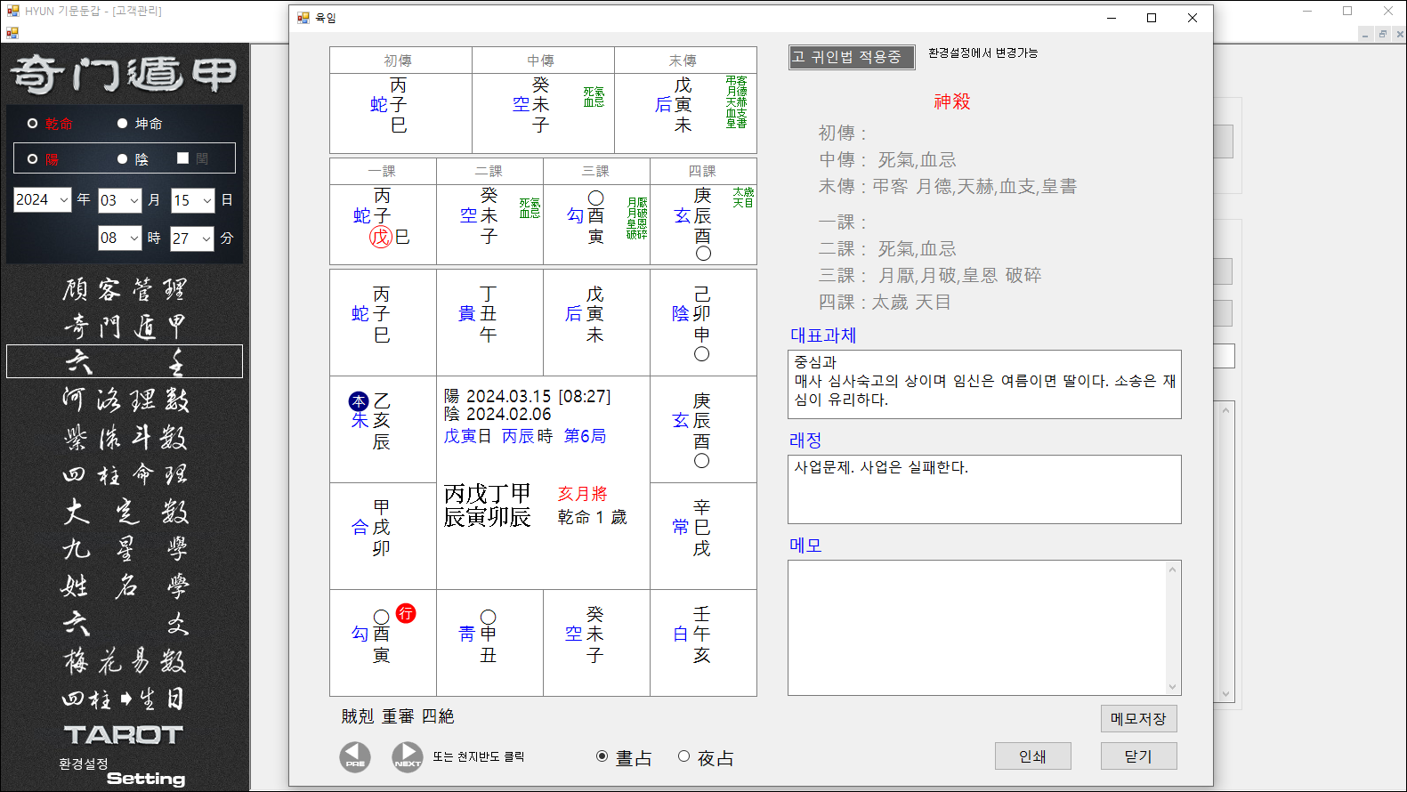Click the 戊寅日 丙辰時 第6局 text
1407x792 pixels.
pos(525,436)
